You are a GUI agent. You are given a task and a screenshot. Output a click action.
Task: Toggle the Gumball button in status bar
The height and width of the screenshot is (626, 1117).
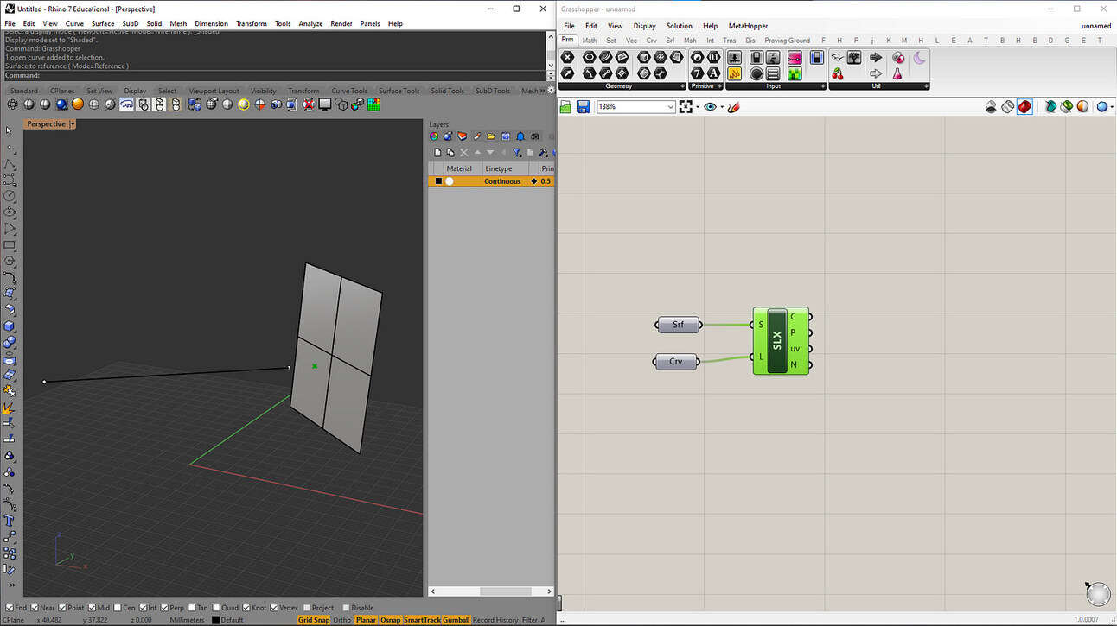pyautogui.click(x=456, y=620)
